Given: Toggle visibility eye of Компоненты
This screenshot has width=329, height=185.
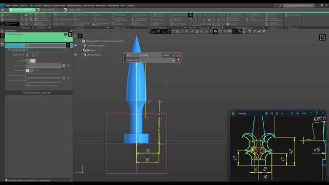Looking at the screenshot, I should 76,55.
